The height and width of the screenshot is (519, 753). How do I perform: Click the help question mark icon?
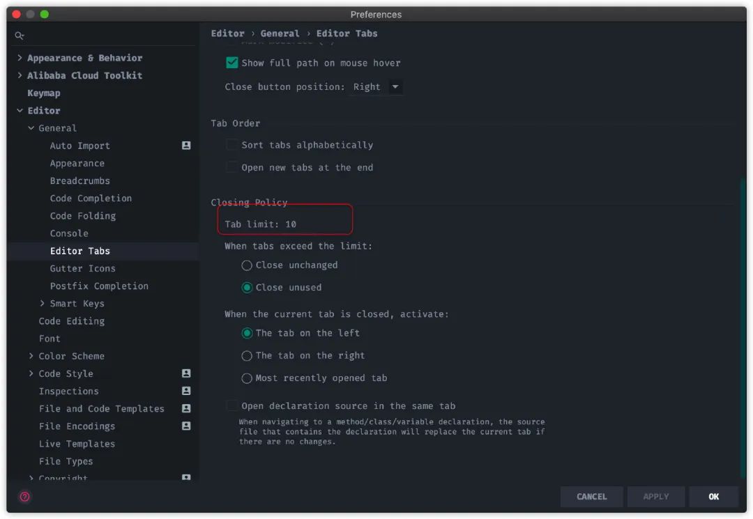(24, 497)
